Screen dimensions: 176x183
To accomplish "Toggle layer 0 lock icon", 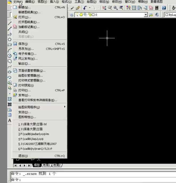I will [90, 15].
